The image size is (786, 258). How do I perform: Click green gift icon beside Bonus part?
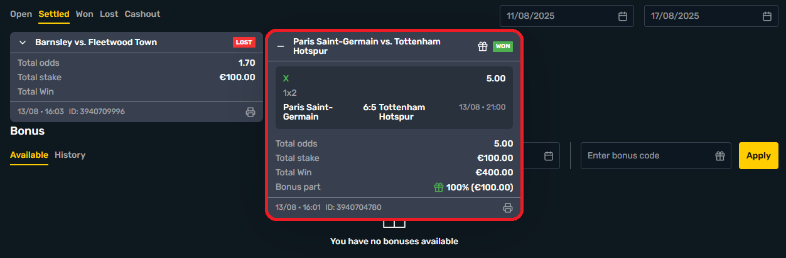tap(439, 187)
